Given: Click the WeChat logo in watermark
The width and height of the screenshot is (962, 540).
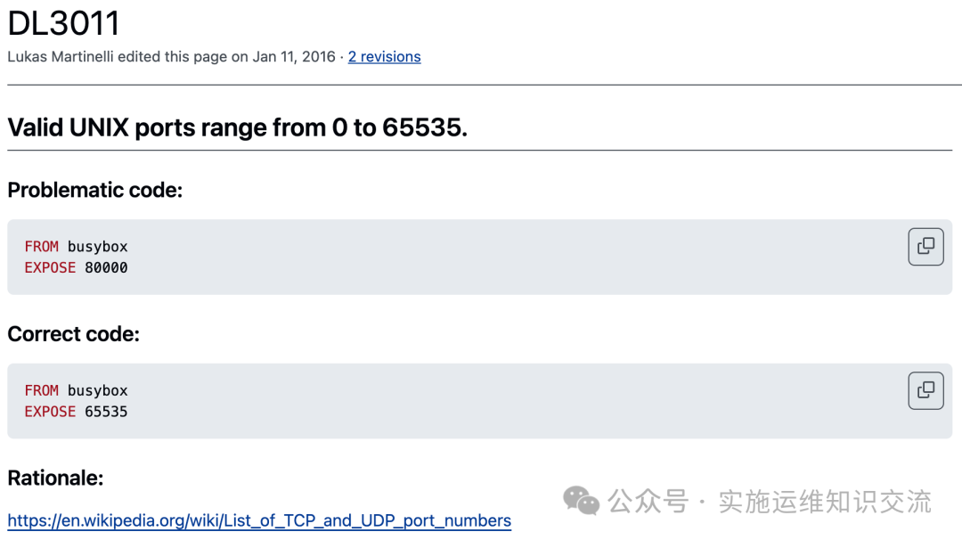Looking at the screenshot, I should click(581, 501).
